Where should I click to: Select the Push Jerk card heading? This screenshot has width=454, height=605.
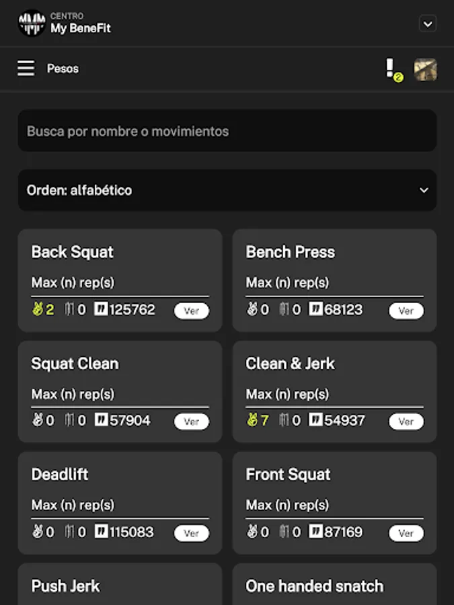tap(65, 586)
